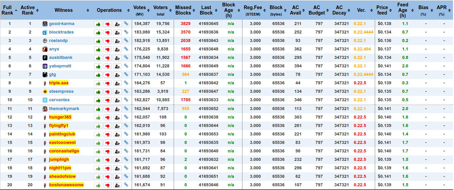Sort by Feed Age (h) header
454x190 pixels.
point(405,10)
